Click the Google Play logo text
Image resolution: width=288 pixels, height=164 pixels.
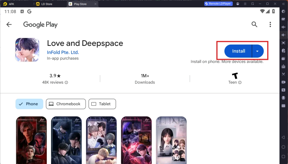pyautogui.click(x=40, y=24)
